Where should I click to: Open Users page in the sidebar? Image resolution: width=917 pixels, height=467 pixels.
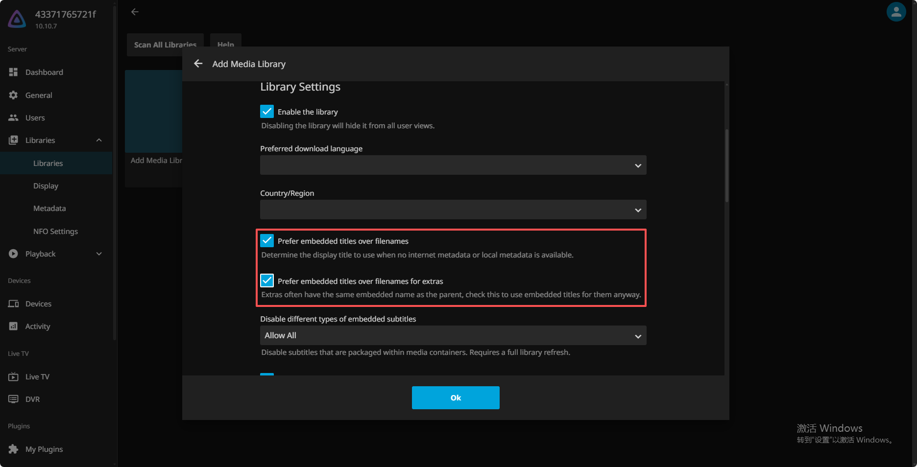tap(56, 117)
